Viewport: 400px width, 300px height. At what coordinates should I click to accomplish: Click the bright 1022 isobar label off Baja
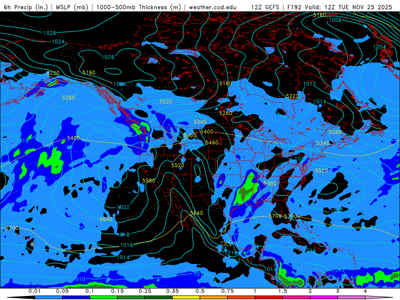tap(123, 207)
